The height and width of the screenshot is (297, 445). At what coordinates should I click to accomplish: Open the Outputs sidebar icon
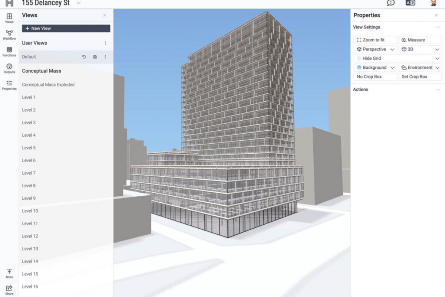(x=9, y=68)
